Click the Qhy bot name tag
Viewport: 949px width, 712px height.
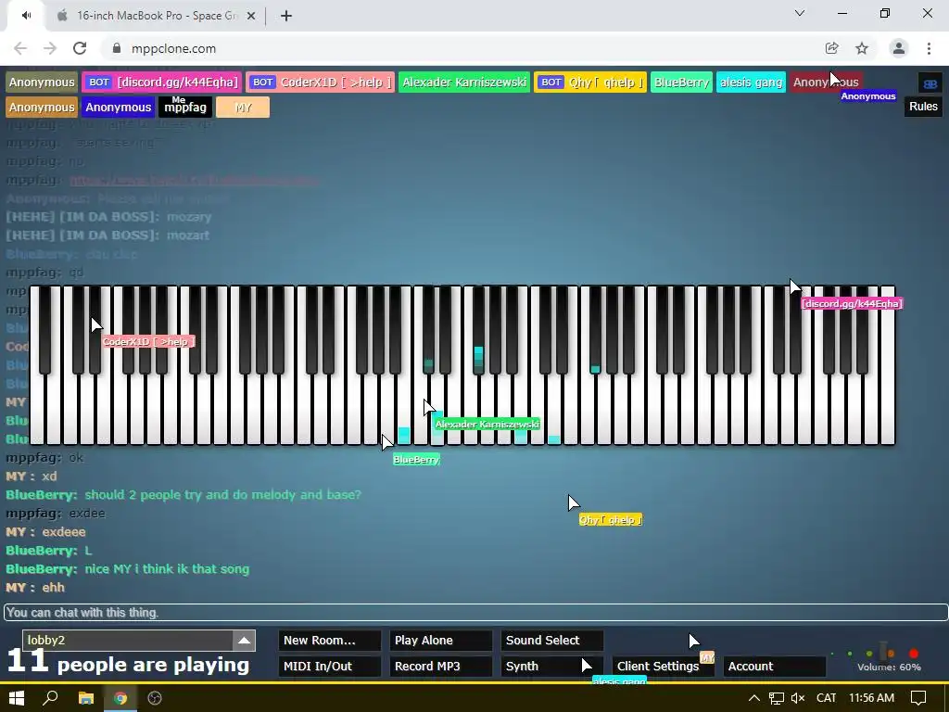coord(590,83)
